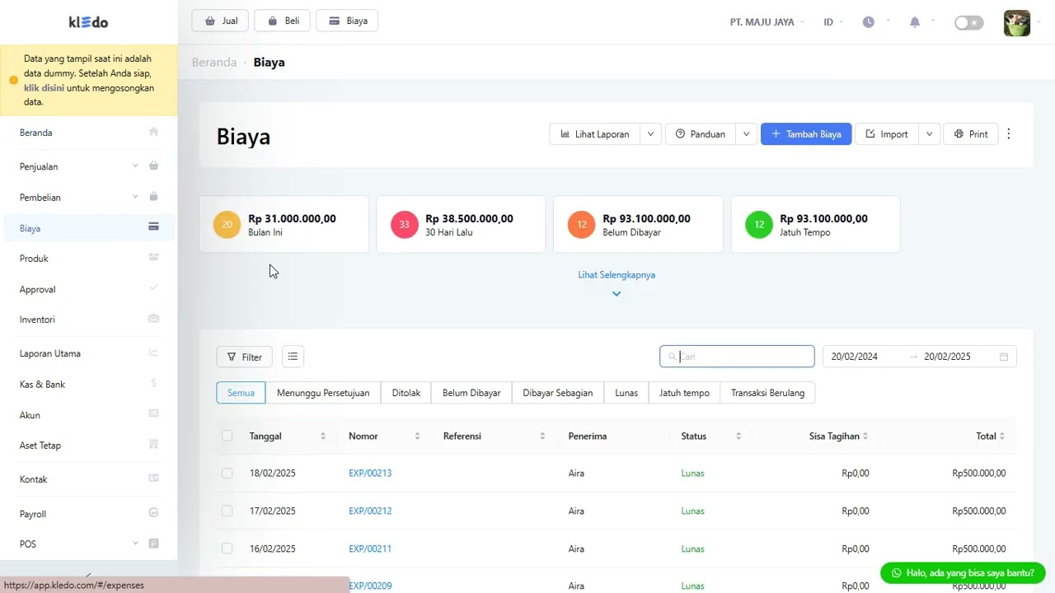Image resolution: width=1055 pixels, height=593 pixels.
Task: Open the clock history icon
Action: (x=869, y=22)
